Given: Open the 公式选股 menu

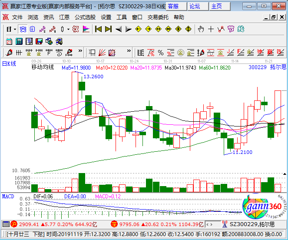Looking at the screenshot, I should (x=85, y=17).
